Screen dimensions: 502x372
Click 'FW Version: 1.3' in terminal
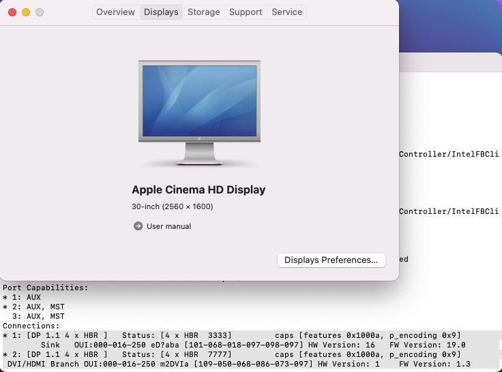click(x=434, y=364)
